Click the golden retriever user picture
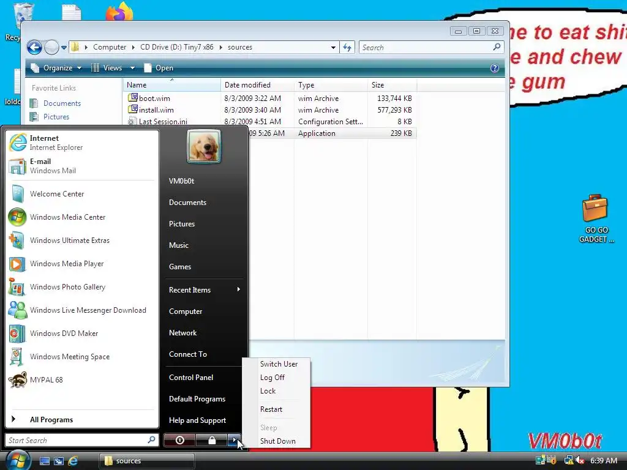 click(x=203, y=146)
